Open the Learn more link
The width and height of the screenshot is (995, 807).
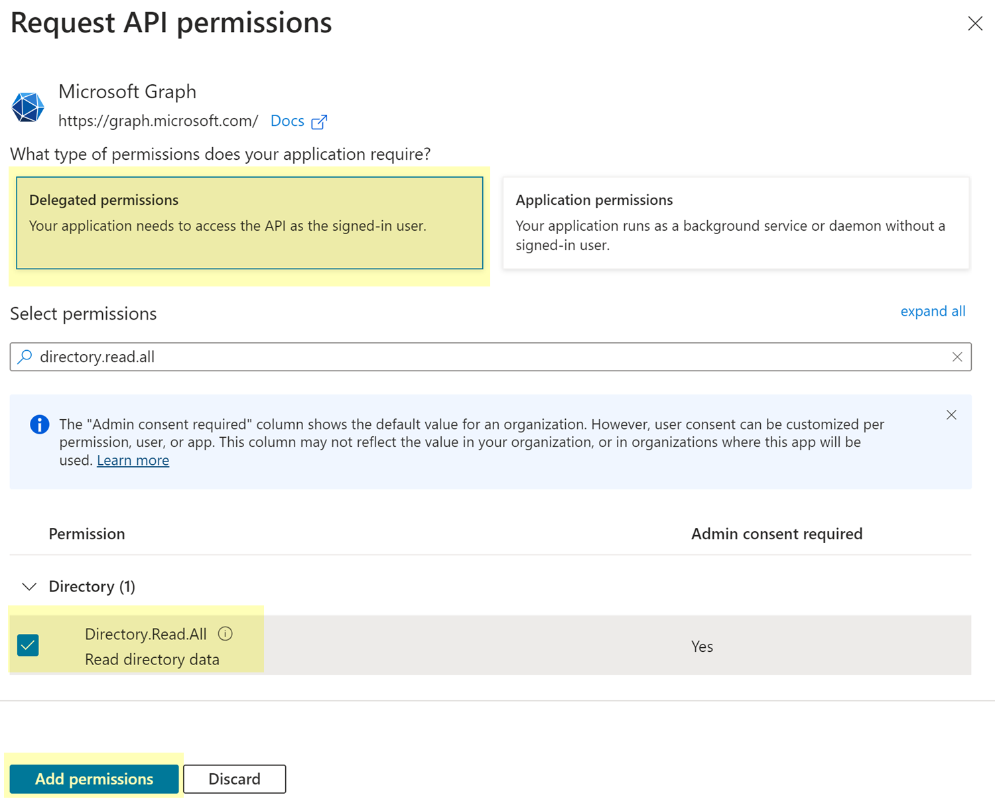tap(133, 460)
